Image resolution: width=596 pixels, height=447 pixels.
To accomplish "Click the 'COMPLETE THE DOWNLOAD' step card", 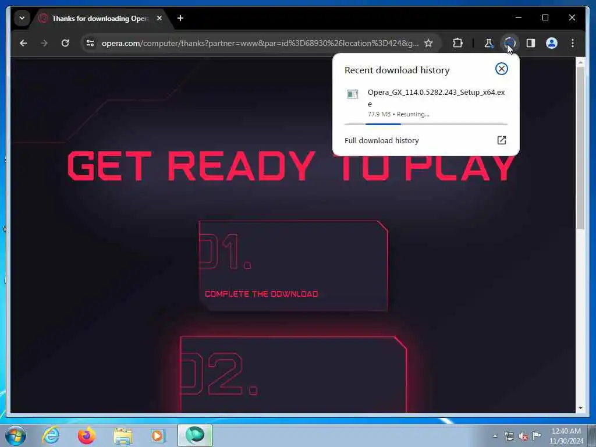I will 293,265.
